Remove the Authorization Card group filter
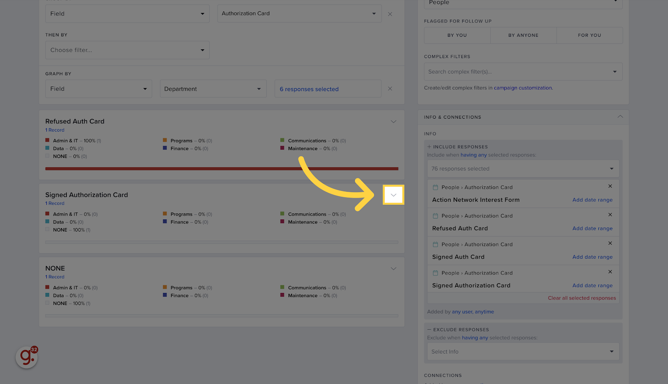 tap(390, 14)
